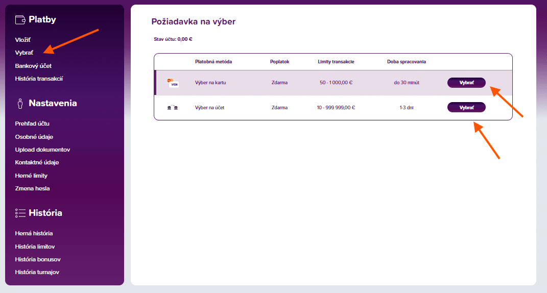Screen dimensions: 547x293
Task: Open Vybrať in sidebar menu
Action: 24,53
